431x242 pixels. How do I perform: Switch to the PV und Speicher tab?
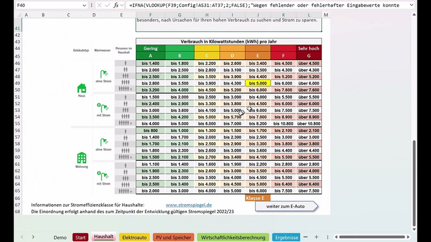[x=173, y=238]
